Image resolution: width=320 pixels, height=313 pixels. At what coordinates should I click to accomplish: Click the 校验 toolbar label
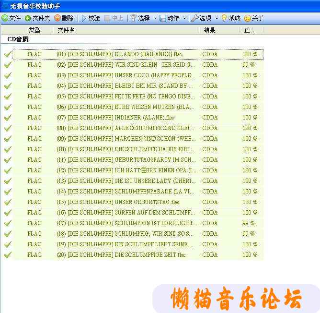94,18
